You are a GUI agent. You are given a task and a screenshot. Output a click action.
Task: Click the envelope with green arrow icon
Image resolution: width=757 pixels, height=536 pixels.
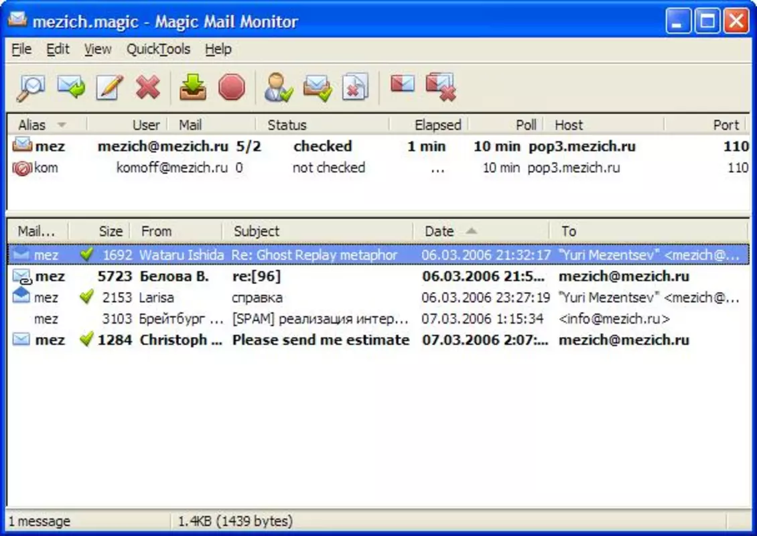(x=71, y=87)
